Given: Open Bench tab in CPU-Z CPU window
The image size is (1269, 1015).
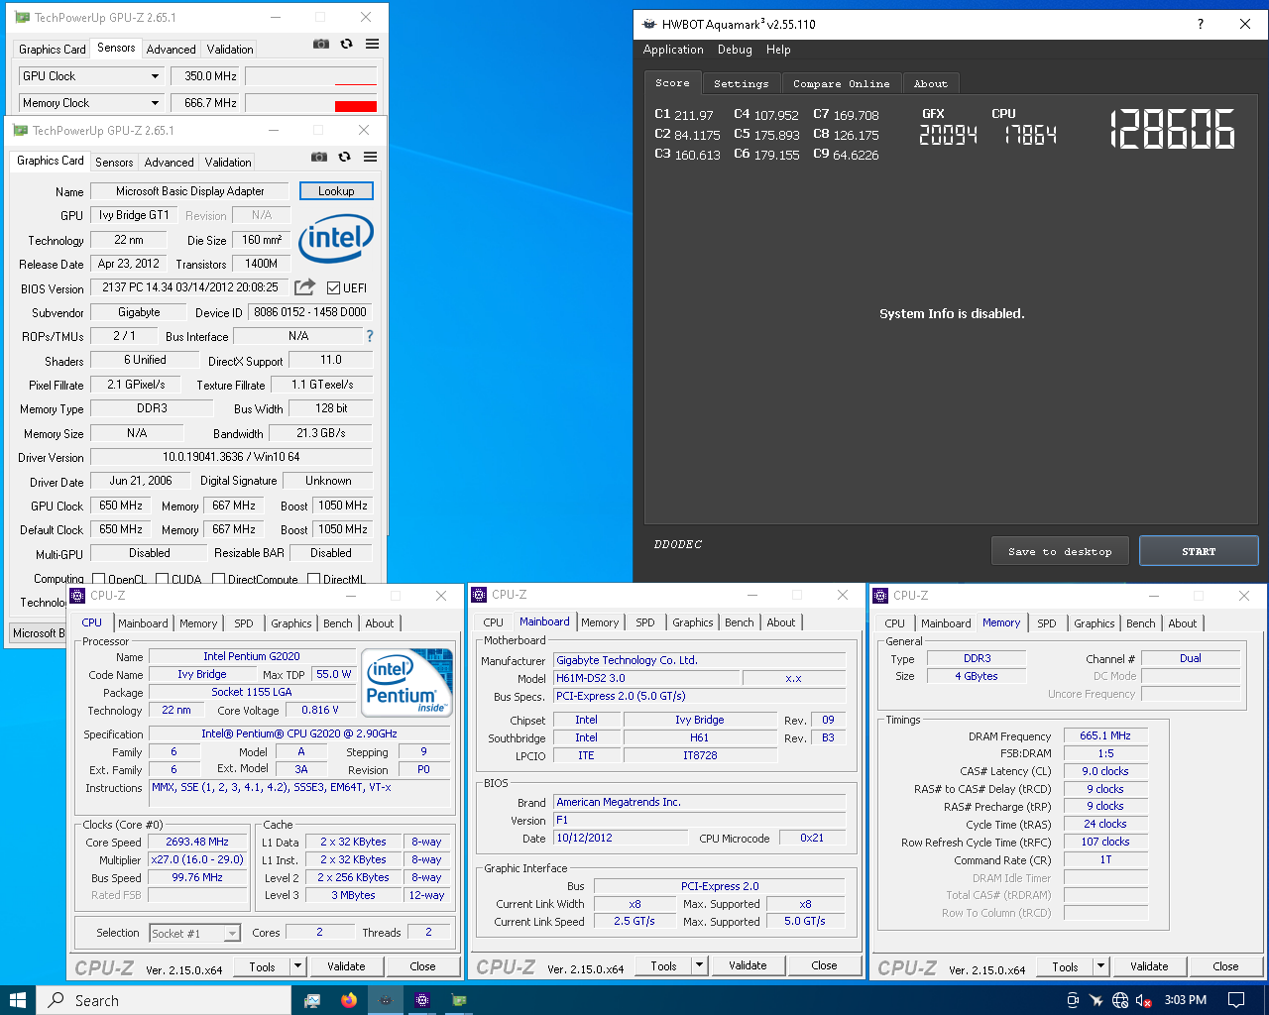Looking at the screenshot, I should [338, 623].
